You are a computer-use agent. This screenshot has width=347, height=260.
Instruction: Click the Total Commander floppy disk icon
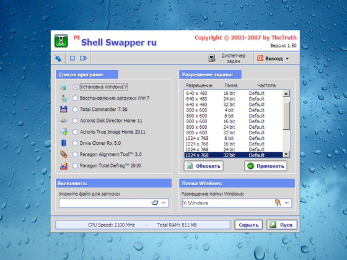pyautogui.click(x=63, y=109)
